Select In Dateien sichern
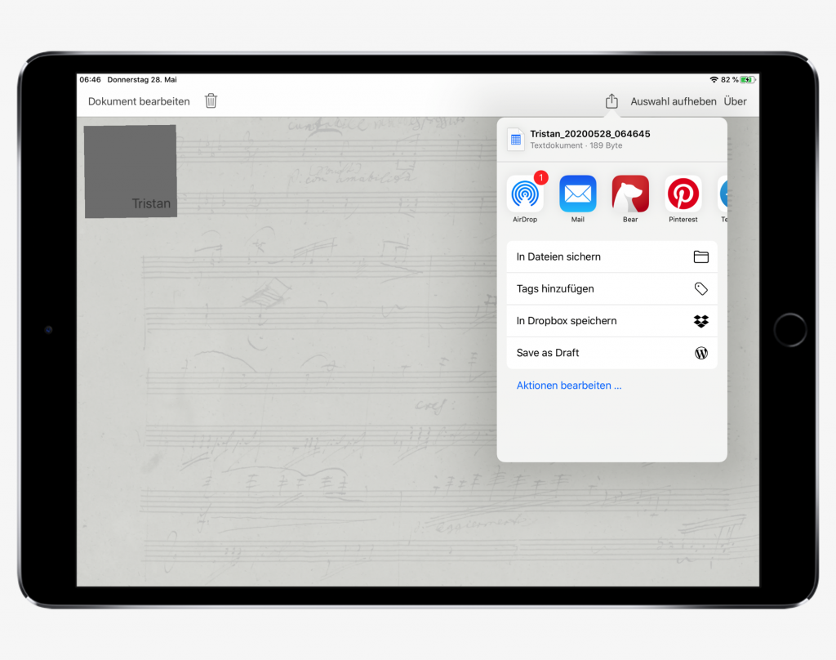This screenshot has width=836, height=660. (558, 256)
